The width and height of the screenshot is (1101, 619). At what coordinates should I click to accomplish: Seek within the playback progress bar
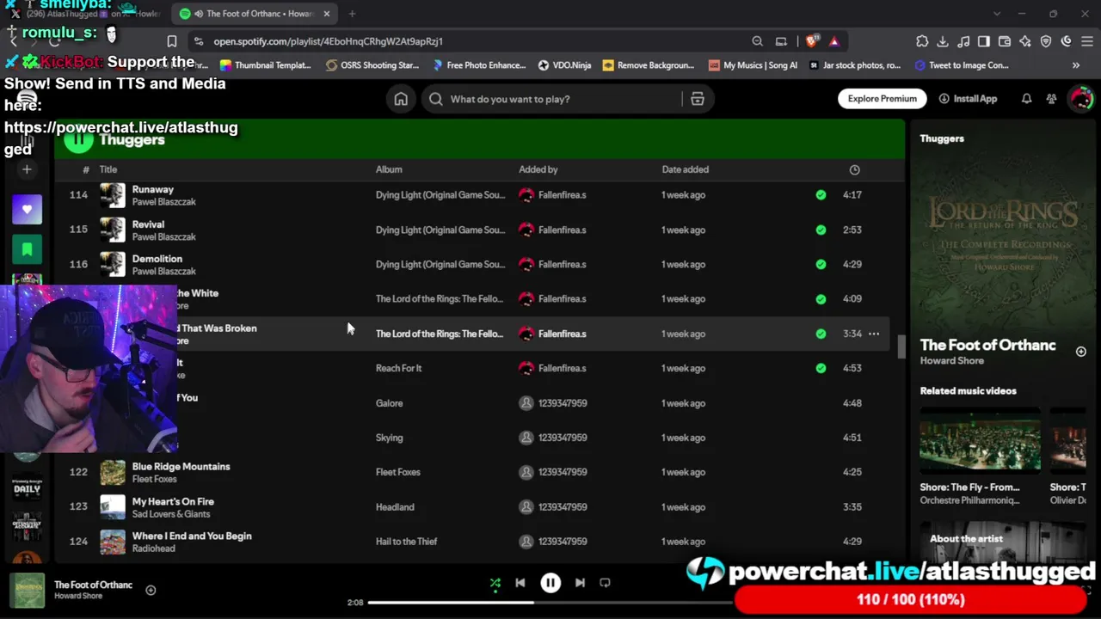(x=549, y=603)
